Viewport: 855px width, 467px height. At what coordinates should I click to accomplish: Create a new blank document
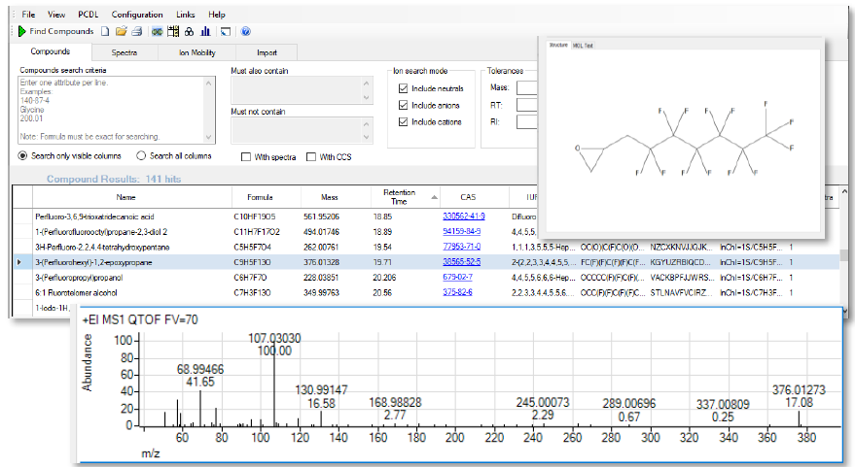click(105, 32)
